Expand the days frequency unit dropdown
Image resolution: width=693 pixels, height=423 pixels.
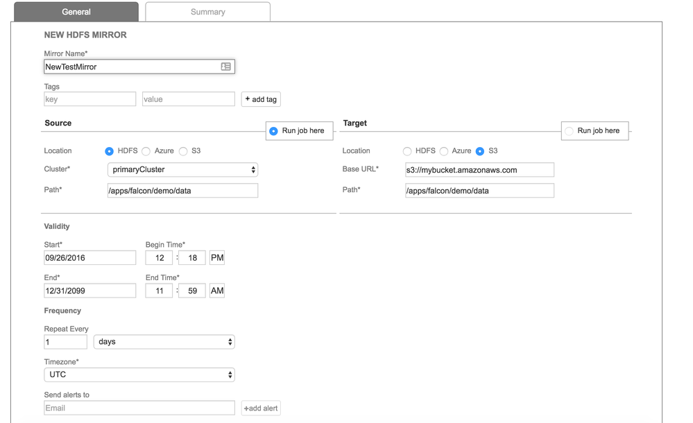164,342
